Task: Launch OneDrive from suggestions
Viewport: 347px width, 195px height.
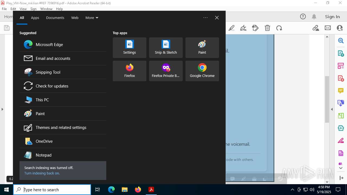Action: click(x=63, y=141)
